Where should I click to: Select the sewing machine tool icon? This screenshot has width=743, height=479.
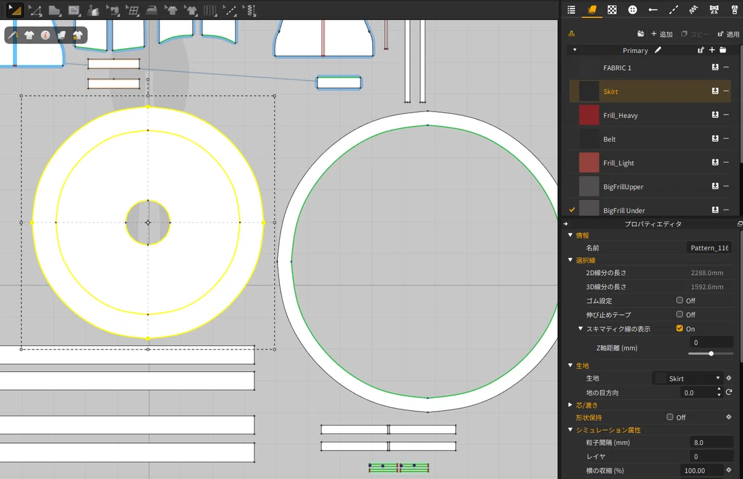(113, 10)
